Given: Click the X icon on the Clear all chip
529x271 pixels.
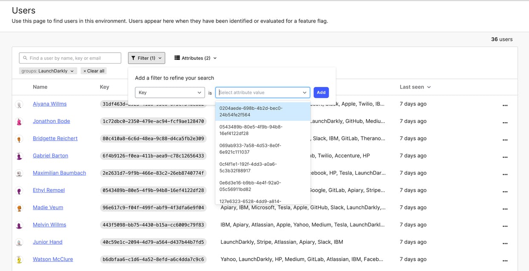Looking at the screenshot, I should (84, 71).
